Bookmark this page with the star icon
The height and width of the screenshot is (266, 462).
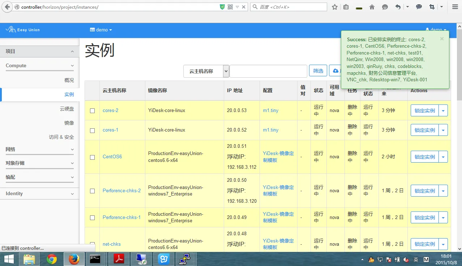335,7
